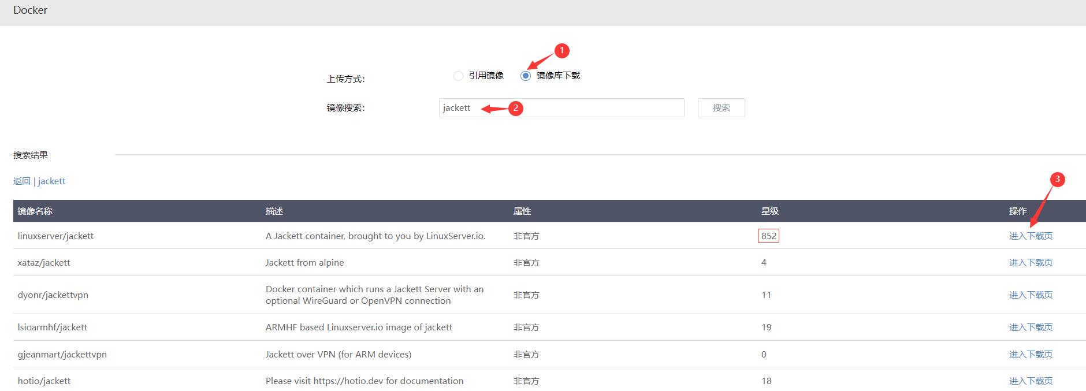Viewport: 1086px width, 391px height.
Task: Click the 'ARMHF based Linuxserver.io image' description
Action: click(x=359, y=327)
